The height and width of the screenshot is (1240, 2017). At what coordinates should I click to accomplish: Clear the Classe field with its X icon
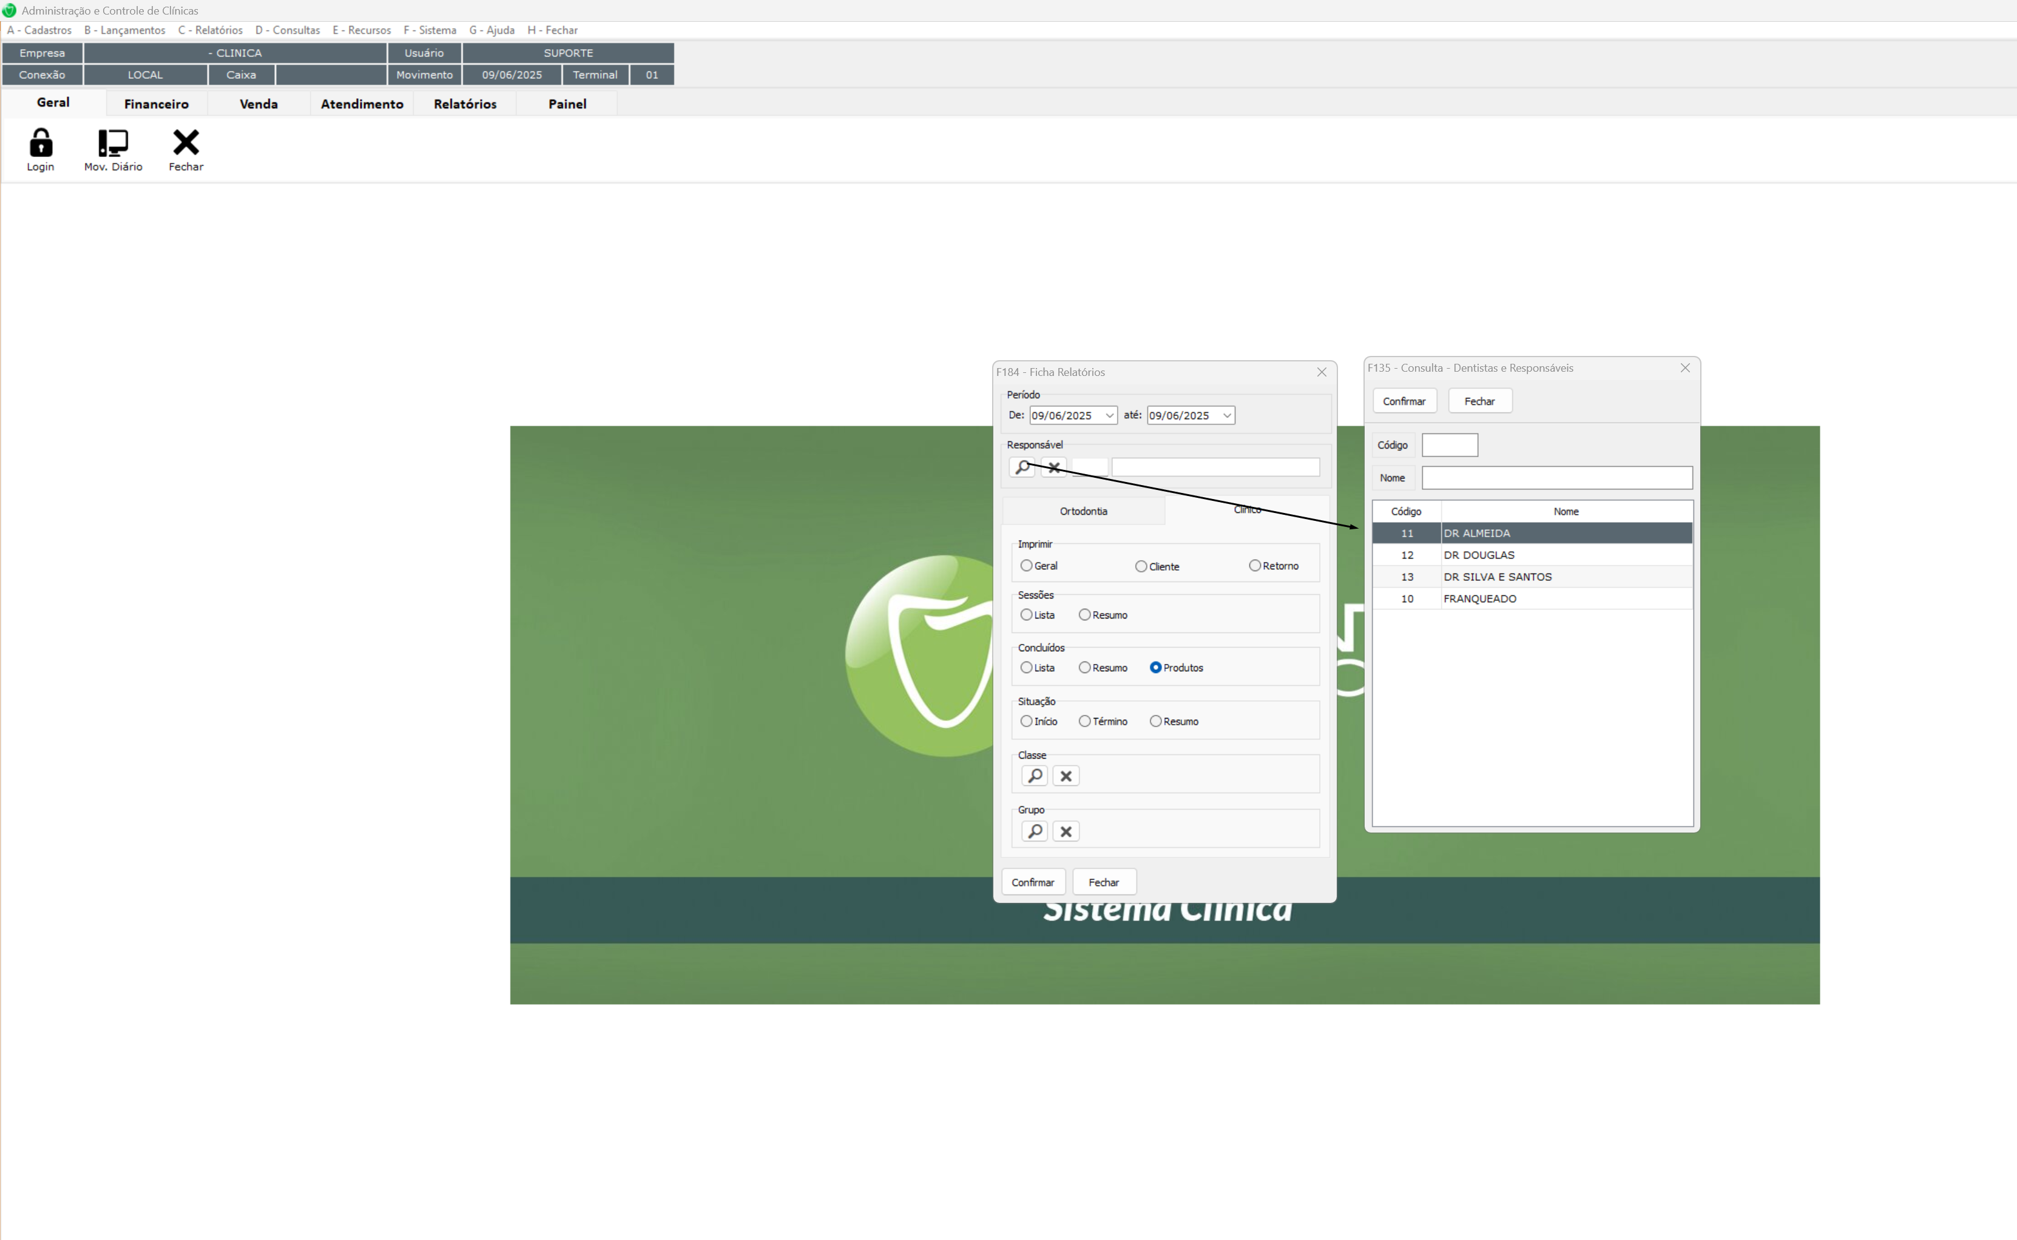pos(1066,776)
